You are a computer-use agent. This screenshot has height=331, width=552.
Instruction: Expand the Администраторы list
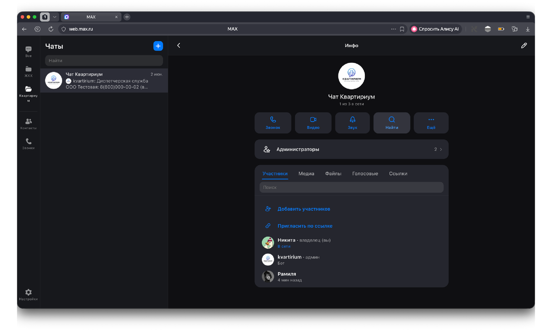(x=351, y=149)
